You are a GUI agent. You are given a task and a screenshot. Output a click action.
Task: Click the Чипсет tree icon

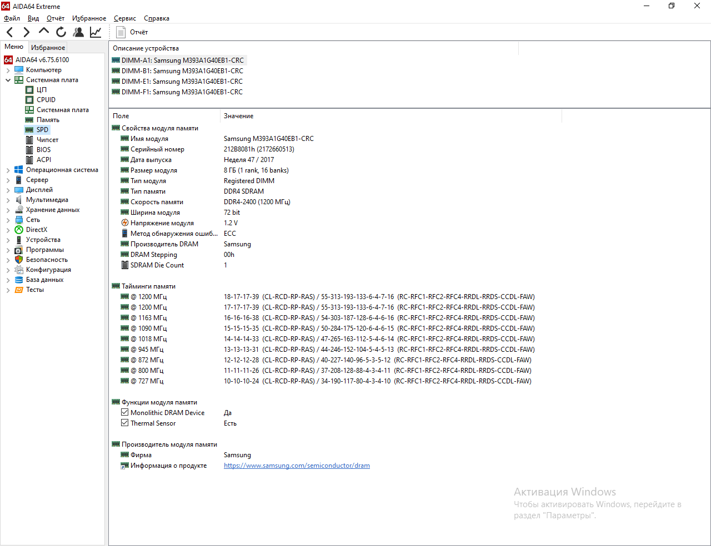coord(29,140)
